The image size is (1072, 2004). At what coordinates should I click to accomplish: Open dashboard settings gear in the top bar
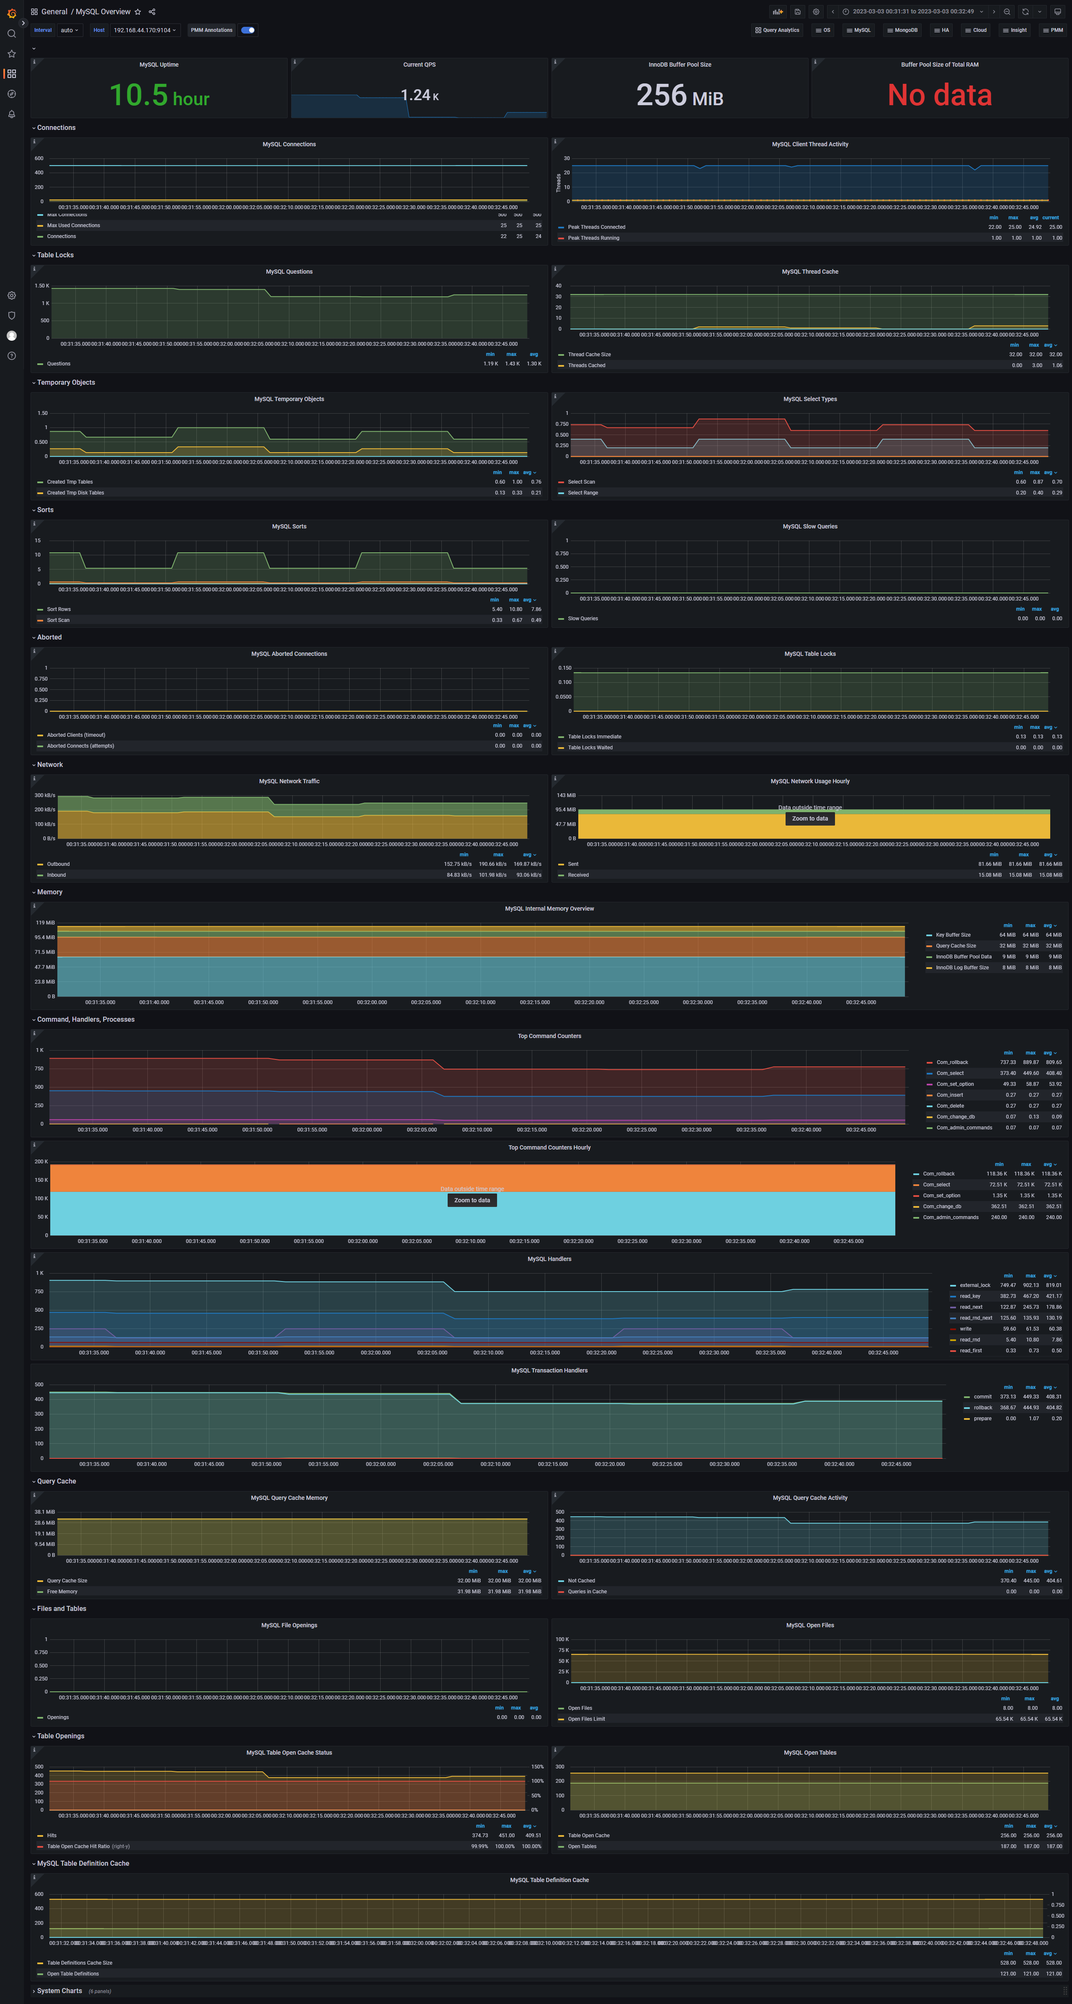815,12
